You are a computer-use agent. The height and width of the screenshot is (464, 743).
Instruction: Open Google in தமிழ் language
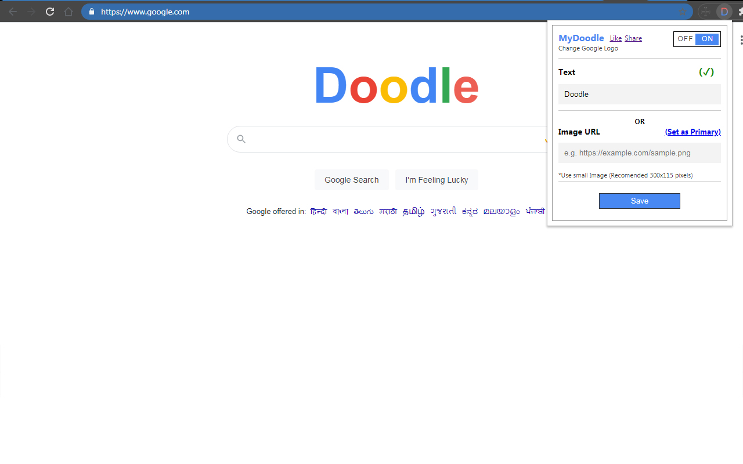point(413,211)
